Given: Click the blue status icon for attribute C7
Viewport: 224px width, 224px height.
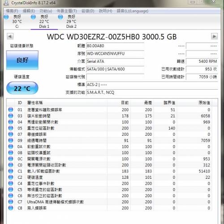Looking at the screenshot, I should click(11, 202).
